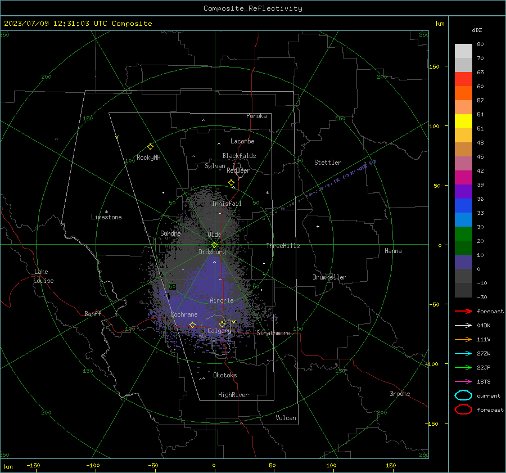This screenshot has height=473, width=506.
Task: Click the Calgary city label
Action: point(219,331)
